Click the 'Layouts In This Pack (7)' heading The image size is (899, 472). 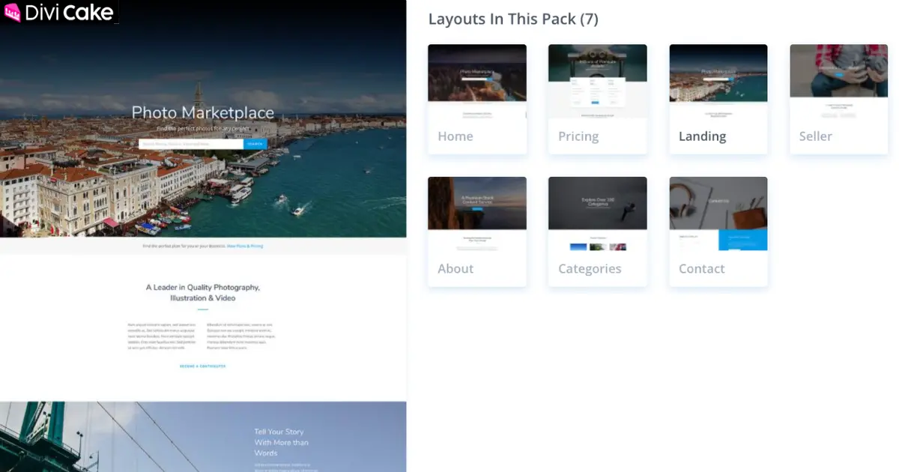(513, 19)
